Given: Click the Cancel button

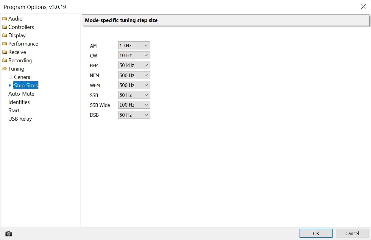Looking at the screenshot, I should (x=352, y=233).
